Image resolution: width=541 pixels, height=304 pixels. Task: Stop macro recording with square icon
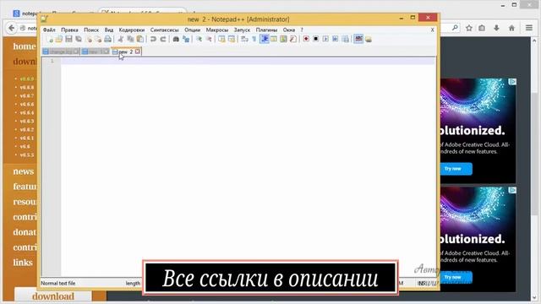pos(315,40)
